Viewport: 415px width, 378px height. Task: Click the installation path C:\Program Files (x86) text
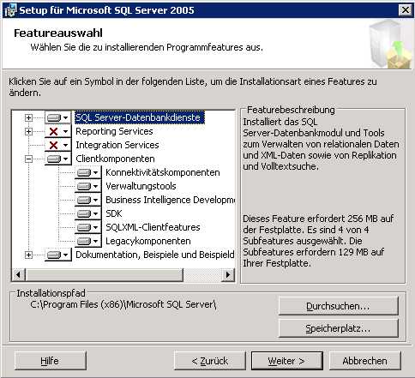[x=123, y=304]
